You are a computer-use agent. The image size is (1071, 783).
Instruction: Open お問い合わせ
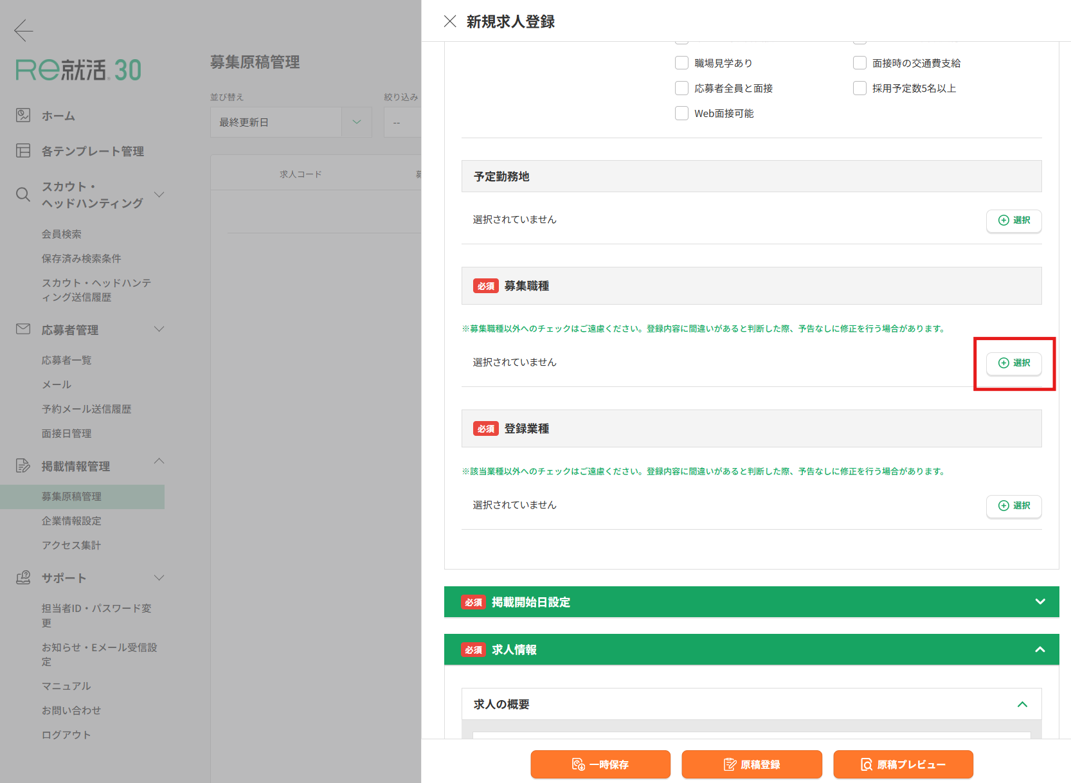71,710
